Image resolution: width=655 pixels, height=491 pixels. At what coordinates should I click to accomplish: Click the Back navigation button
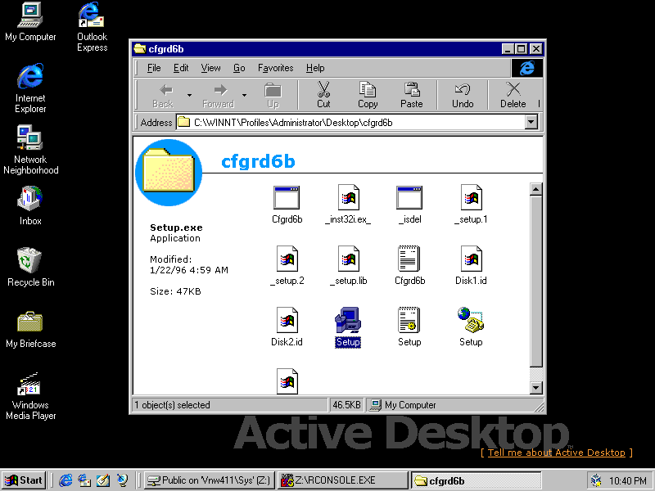pos(163,95)
